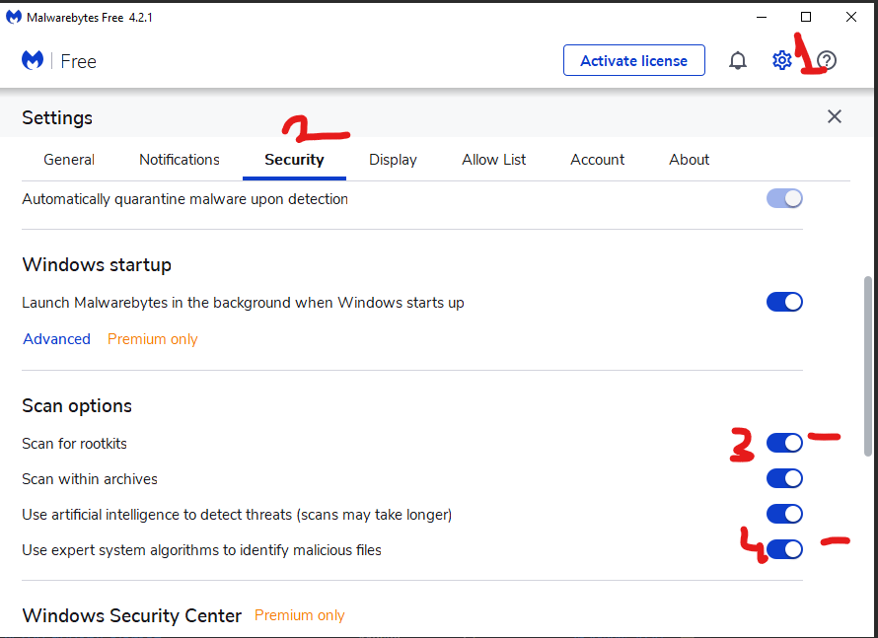Open the About tab
Image resolution: width=878 pixels, height=638 pixels.
(x=690, y=160)
